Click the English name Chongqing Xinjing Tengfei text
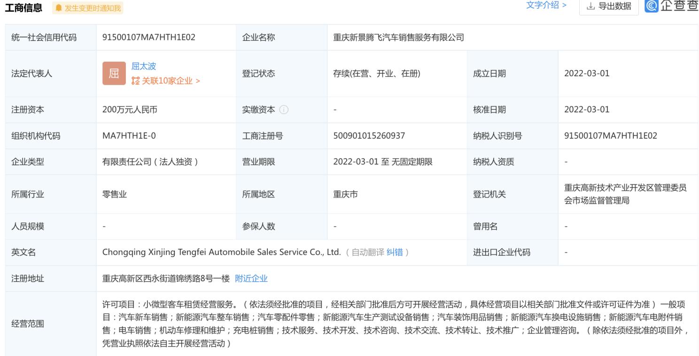Screen dimensions: 699x356 coord(221,253)
